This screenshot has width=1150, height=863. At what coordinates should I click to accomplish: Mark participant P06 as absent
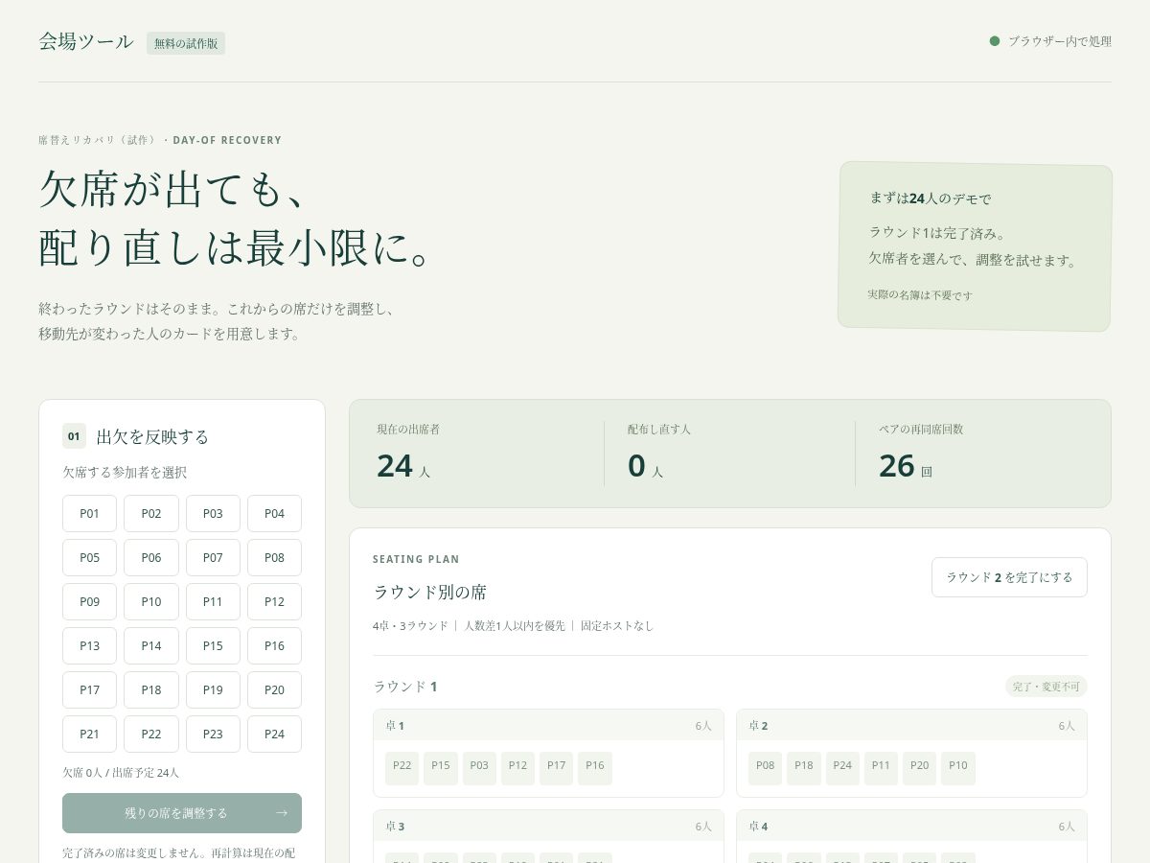tap(151, 557)
